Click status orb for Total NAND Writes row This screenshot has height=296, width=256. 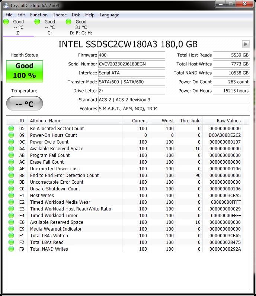tap(11, 249)
